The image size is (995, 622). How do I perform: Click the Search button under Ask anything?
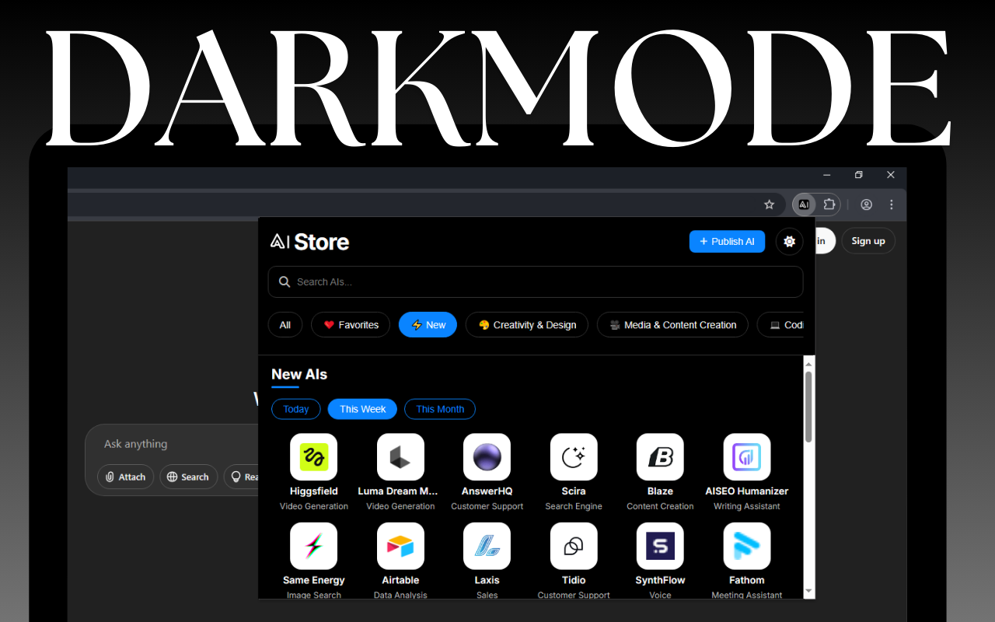coord(189,477)
